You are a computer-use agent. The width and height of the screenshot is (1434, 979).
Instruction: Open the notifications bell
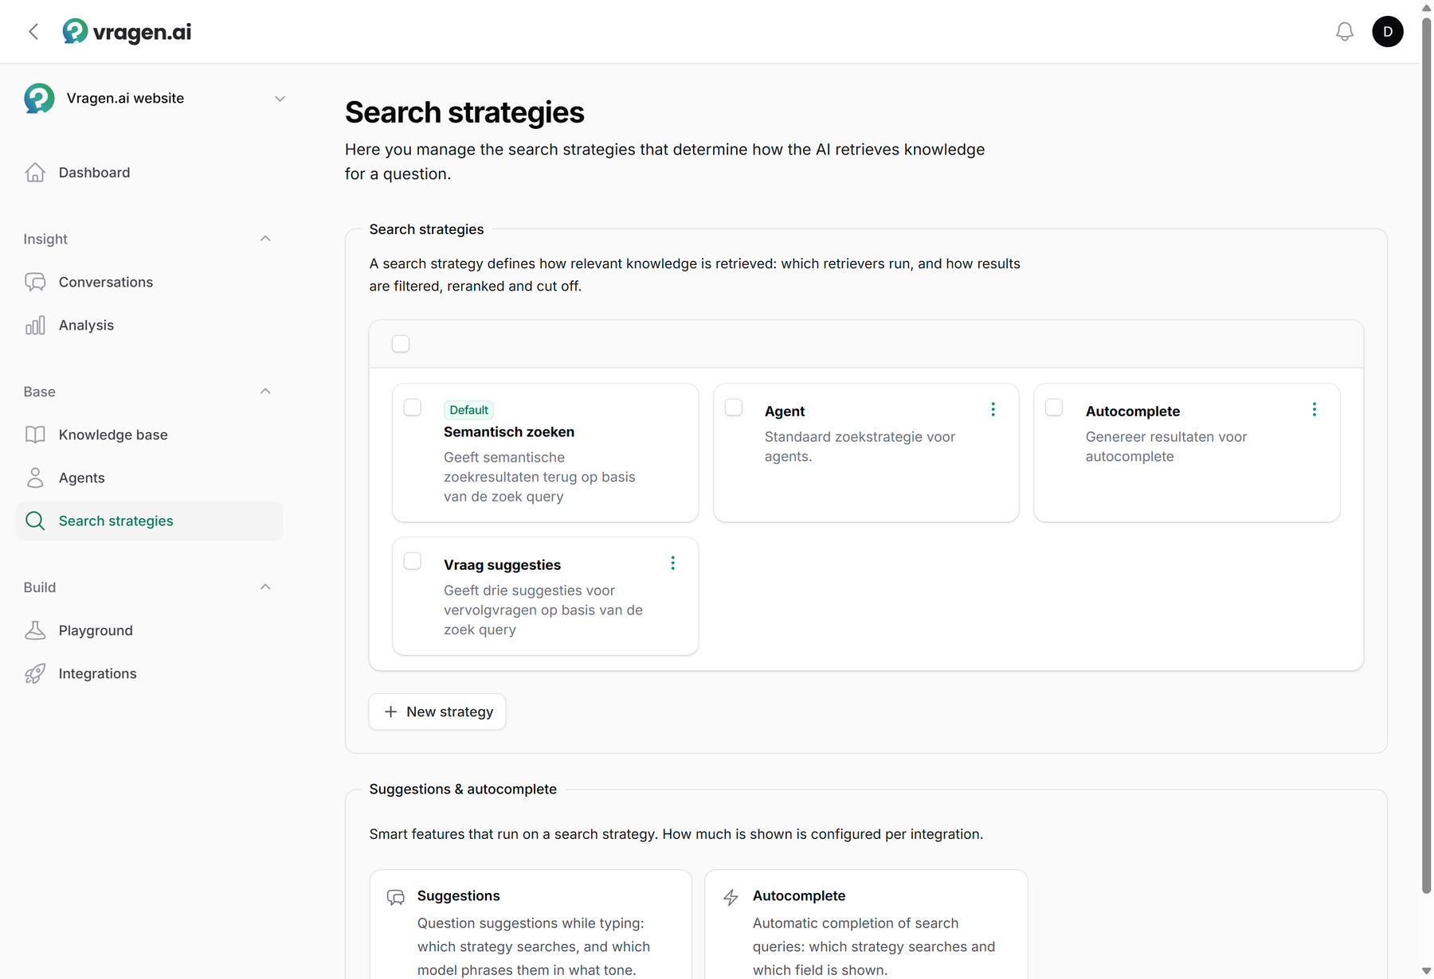1345,32
